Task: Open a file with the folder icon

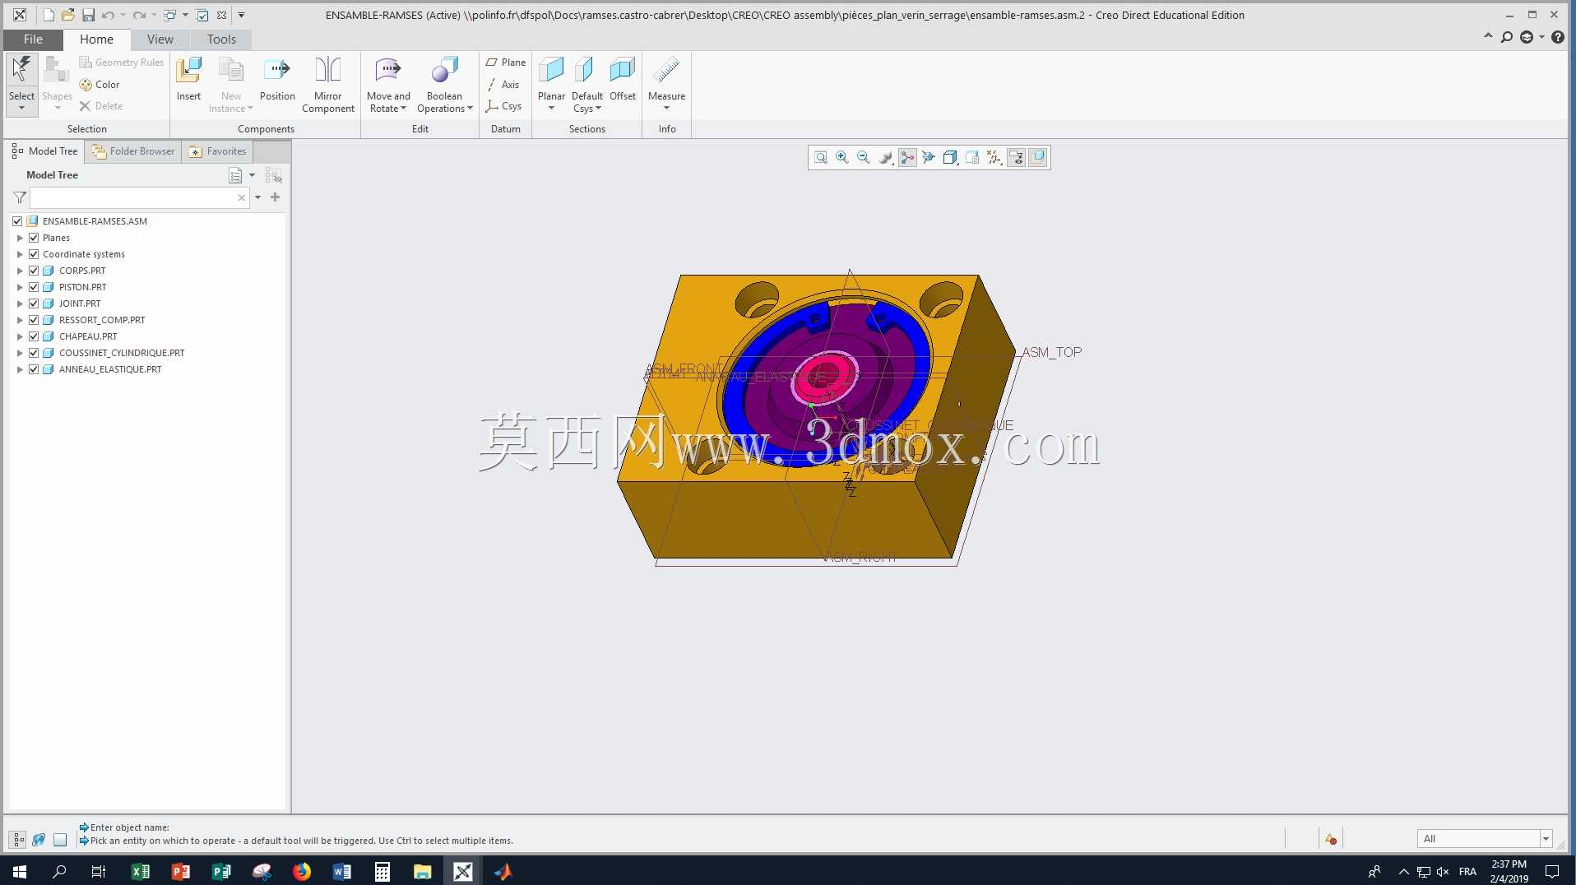Action: coord(68,15)
